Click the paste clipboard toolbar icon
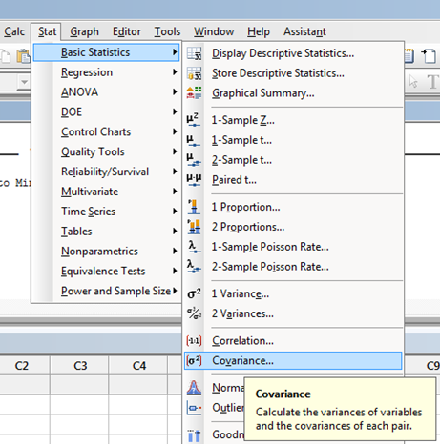This screenshot has width=440, height=444. pos(23,56)
